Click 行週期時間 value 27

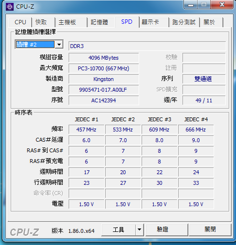pyautogui.click(x=123, y=183)
